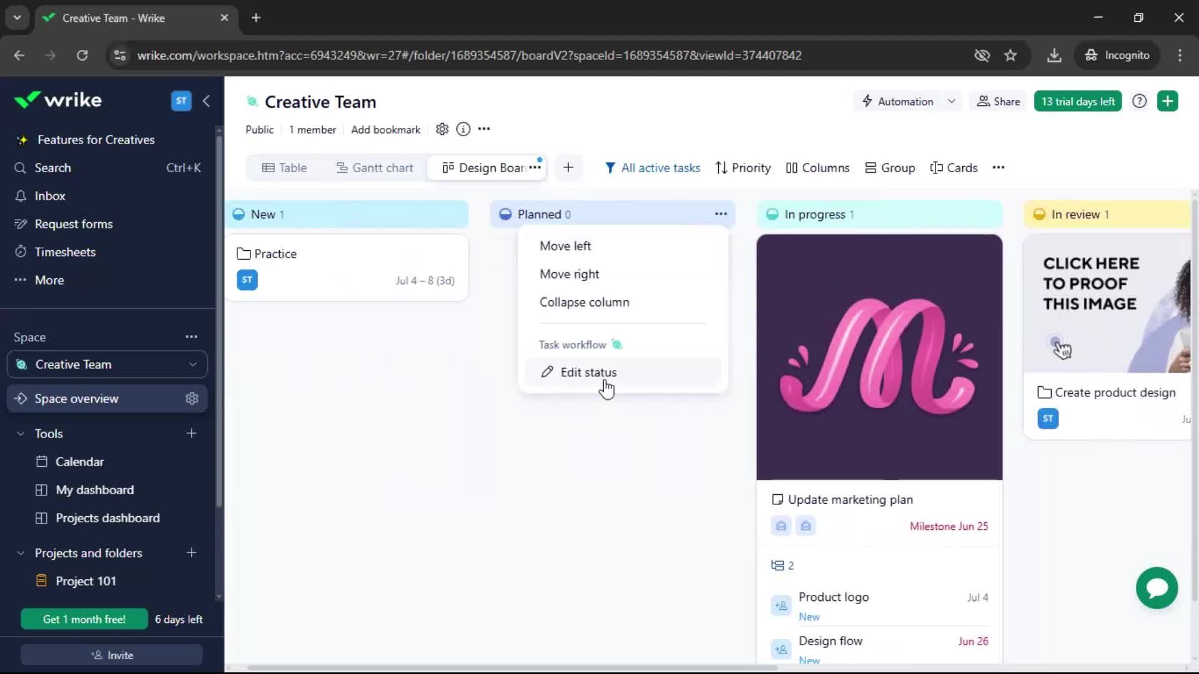This screenshot has width=1199, height=674.
Task: Assign user to Product logo subtask
Action: pyautogui.click(x=781, y=605)
